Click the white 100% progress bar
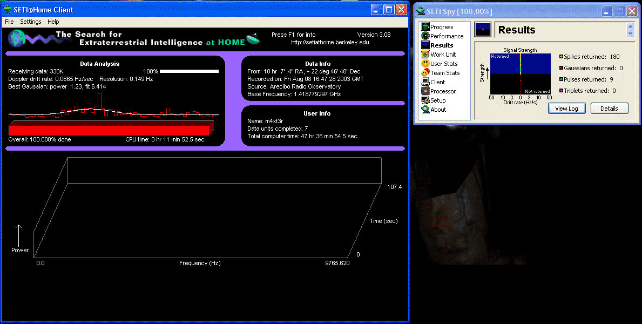Image resolution: width=642 pixels, height=324 pixels. [189, 71]
